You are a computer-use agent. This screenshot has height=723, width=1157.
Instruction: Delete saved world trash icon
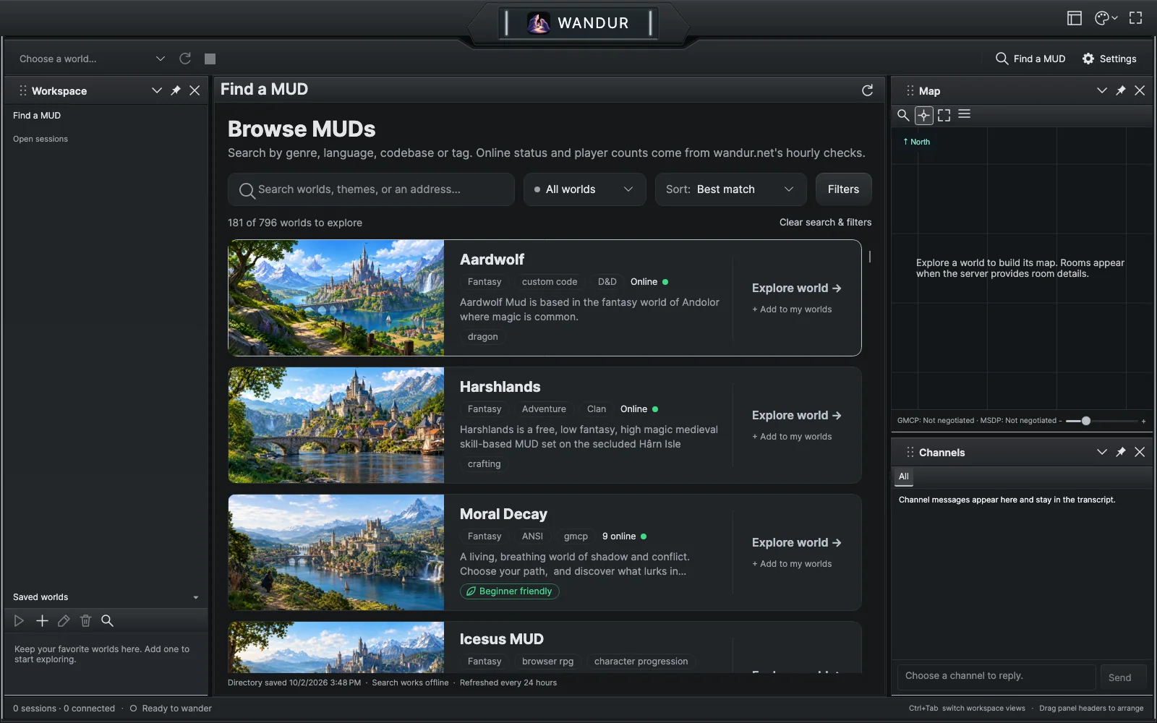[85, 620]
